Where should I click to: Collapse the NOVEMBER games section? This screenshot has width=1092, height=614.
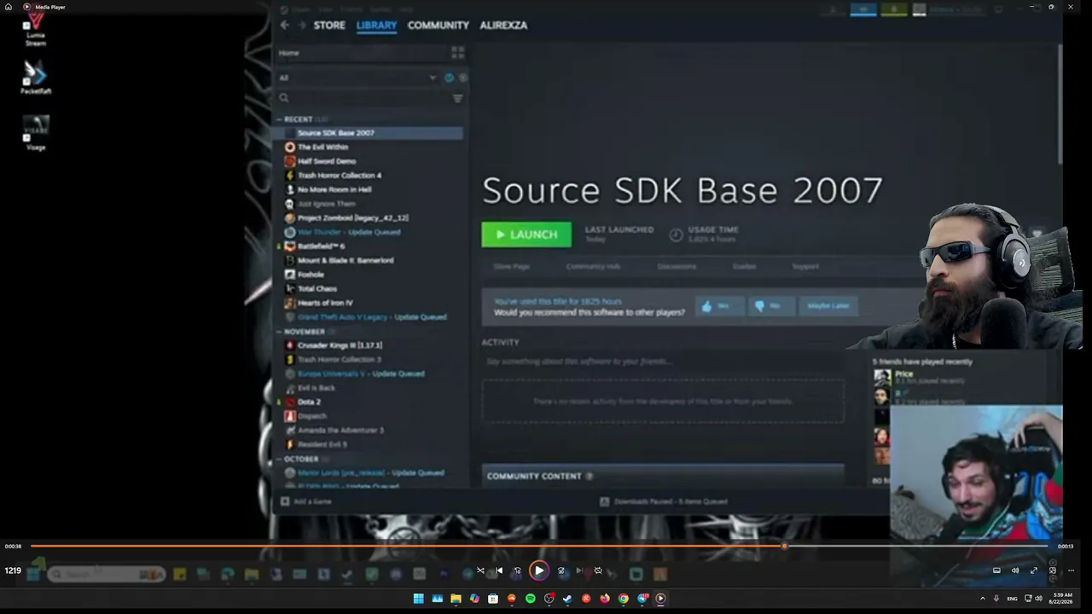pos(279,332)
